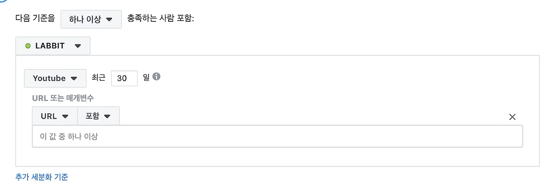Click the '추가 세분화 기준' link
The height and width of the screenshot is (188, 559).
tap(41, 177)
